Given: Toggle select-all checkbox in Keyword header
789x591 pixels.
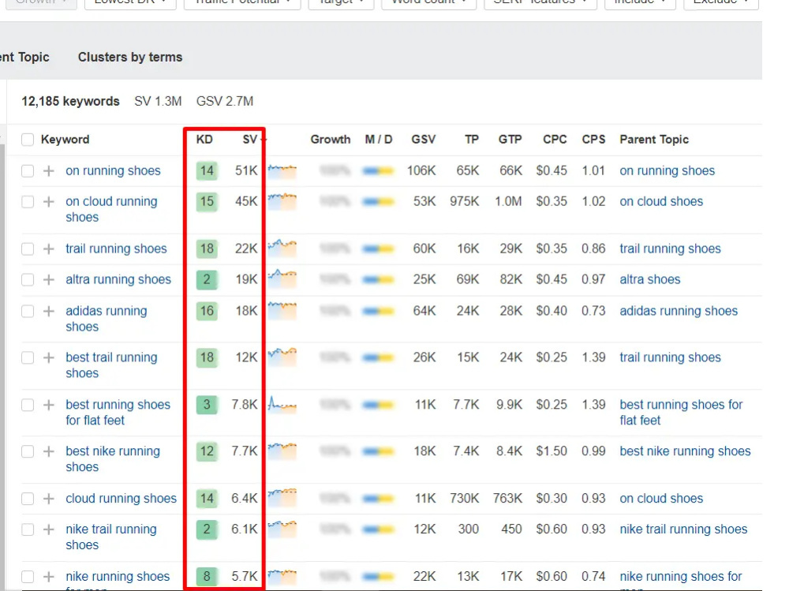Looking at the screenshot, I should click(x=28, y=140).
